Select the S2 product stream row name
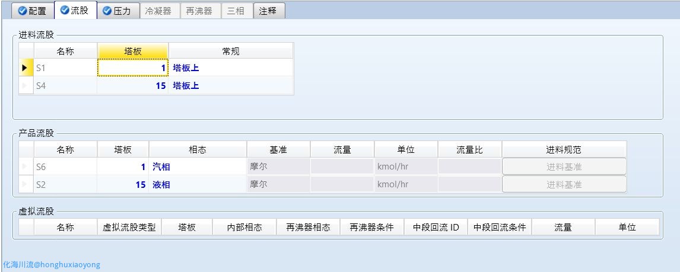680x272 pixels. (x=65, y=185)
